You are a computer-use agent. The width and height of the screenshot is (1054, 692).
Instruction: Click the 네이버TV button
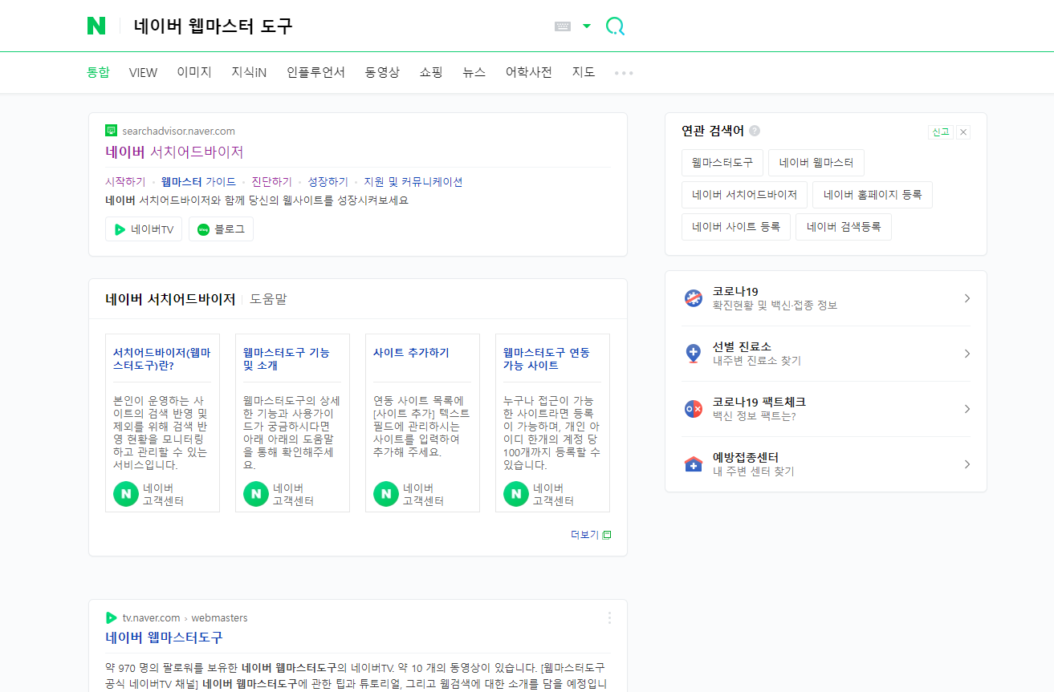(x=144, y=229)
